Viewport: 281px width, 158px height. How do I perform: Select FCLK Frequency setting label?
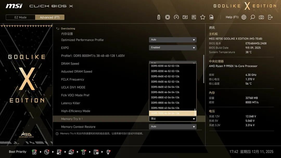[x=73, y=80]
